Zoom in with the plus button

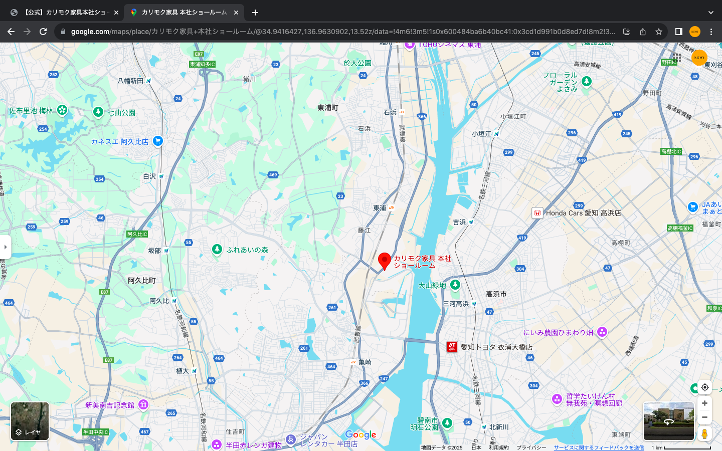tap(704, 403)
